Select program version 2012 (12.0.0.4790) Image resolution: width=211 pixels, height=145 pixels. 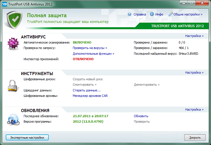(88, 122)
